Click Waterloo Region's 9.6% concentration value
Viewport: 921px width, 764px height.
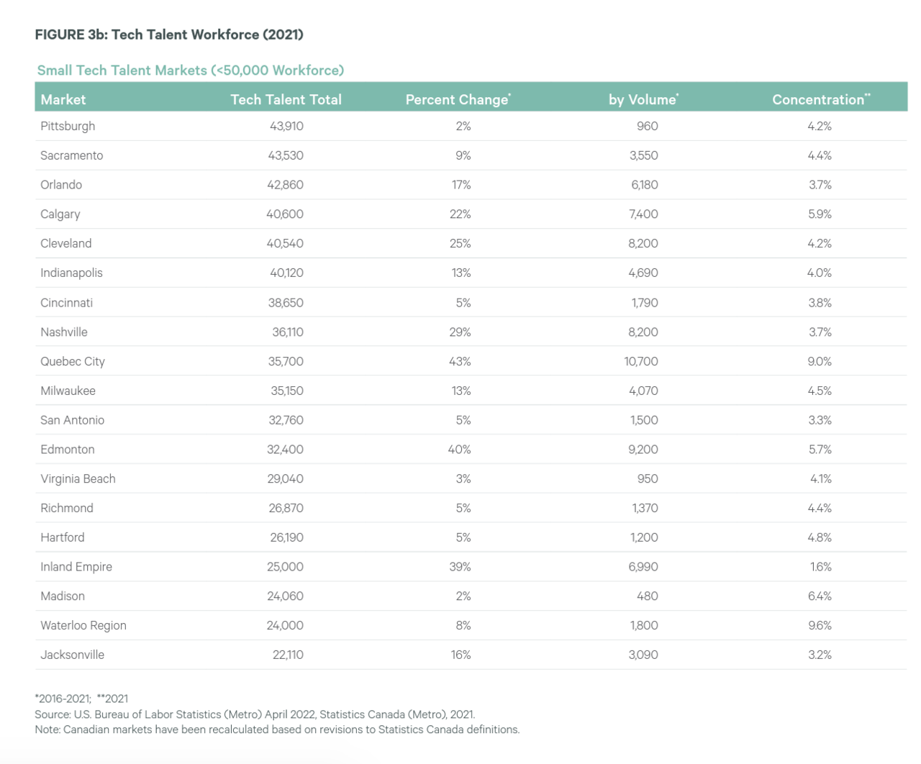click(820, 625)
